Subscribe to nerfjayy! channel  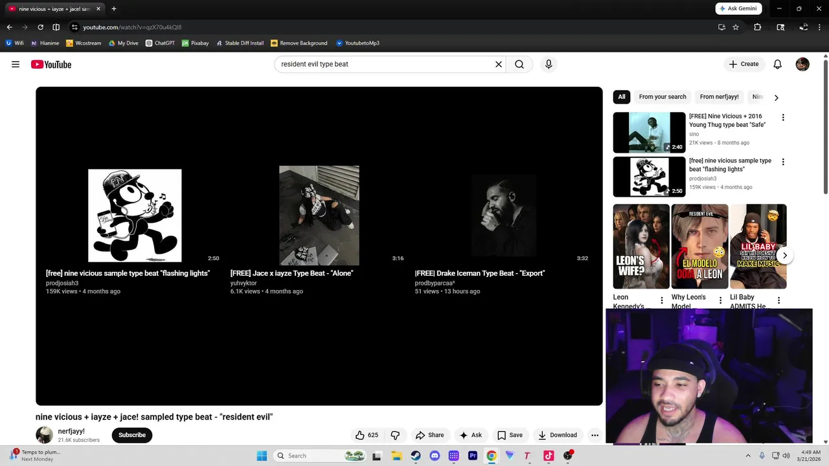tap(132, 435)
